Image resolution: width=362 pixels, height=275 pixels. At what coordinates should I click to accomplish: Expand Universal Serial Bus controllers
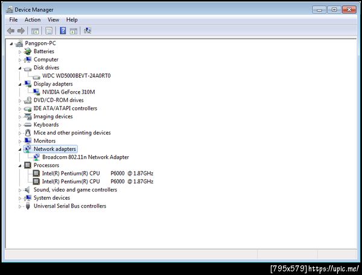click(20, 206)
